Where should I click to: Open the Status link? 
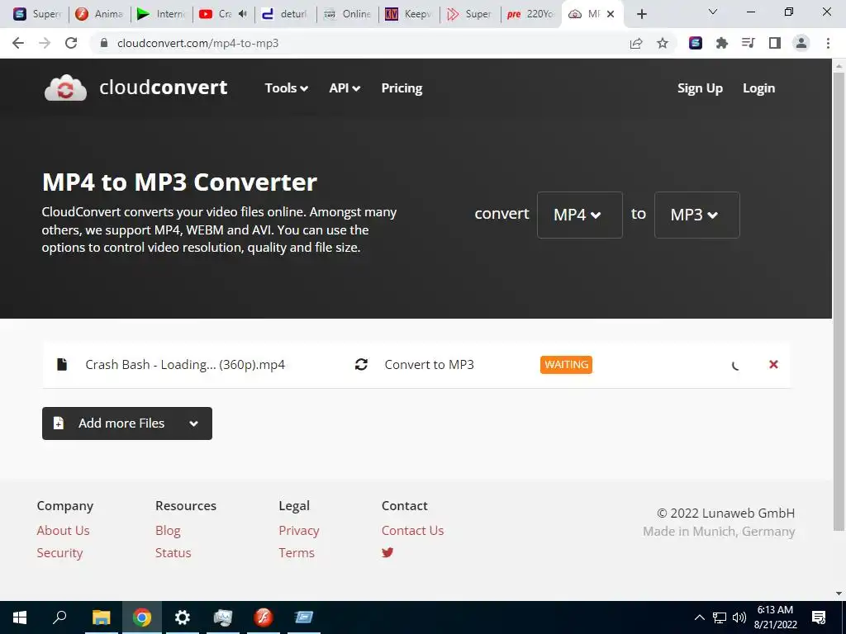(173, 552)
